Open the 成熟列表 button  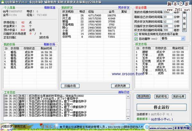pos(120,86)
